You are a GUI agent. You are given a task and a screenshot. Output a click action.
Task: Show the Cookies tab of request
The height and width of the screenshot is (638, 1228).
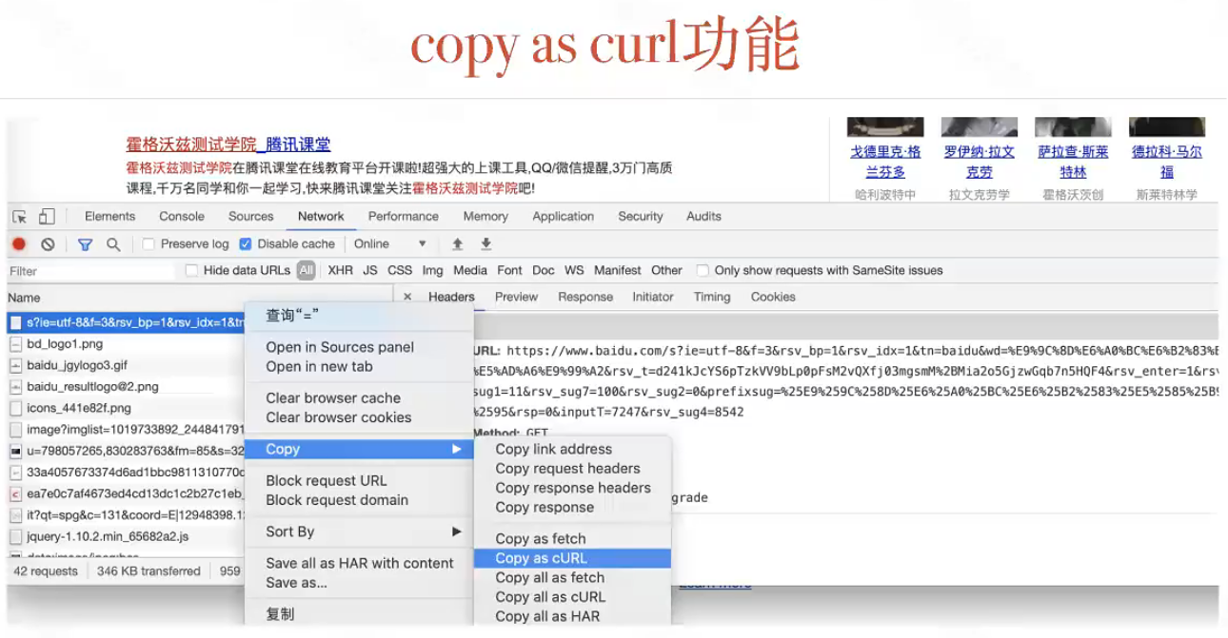click(x=773, y=297)
